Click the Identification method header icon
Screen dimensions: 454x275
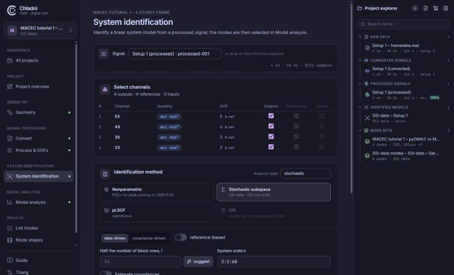tap(105, 174)
